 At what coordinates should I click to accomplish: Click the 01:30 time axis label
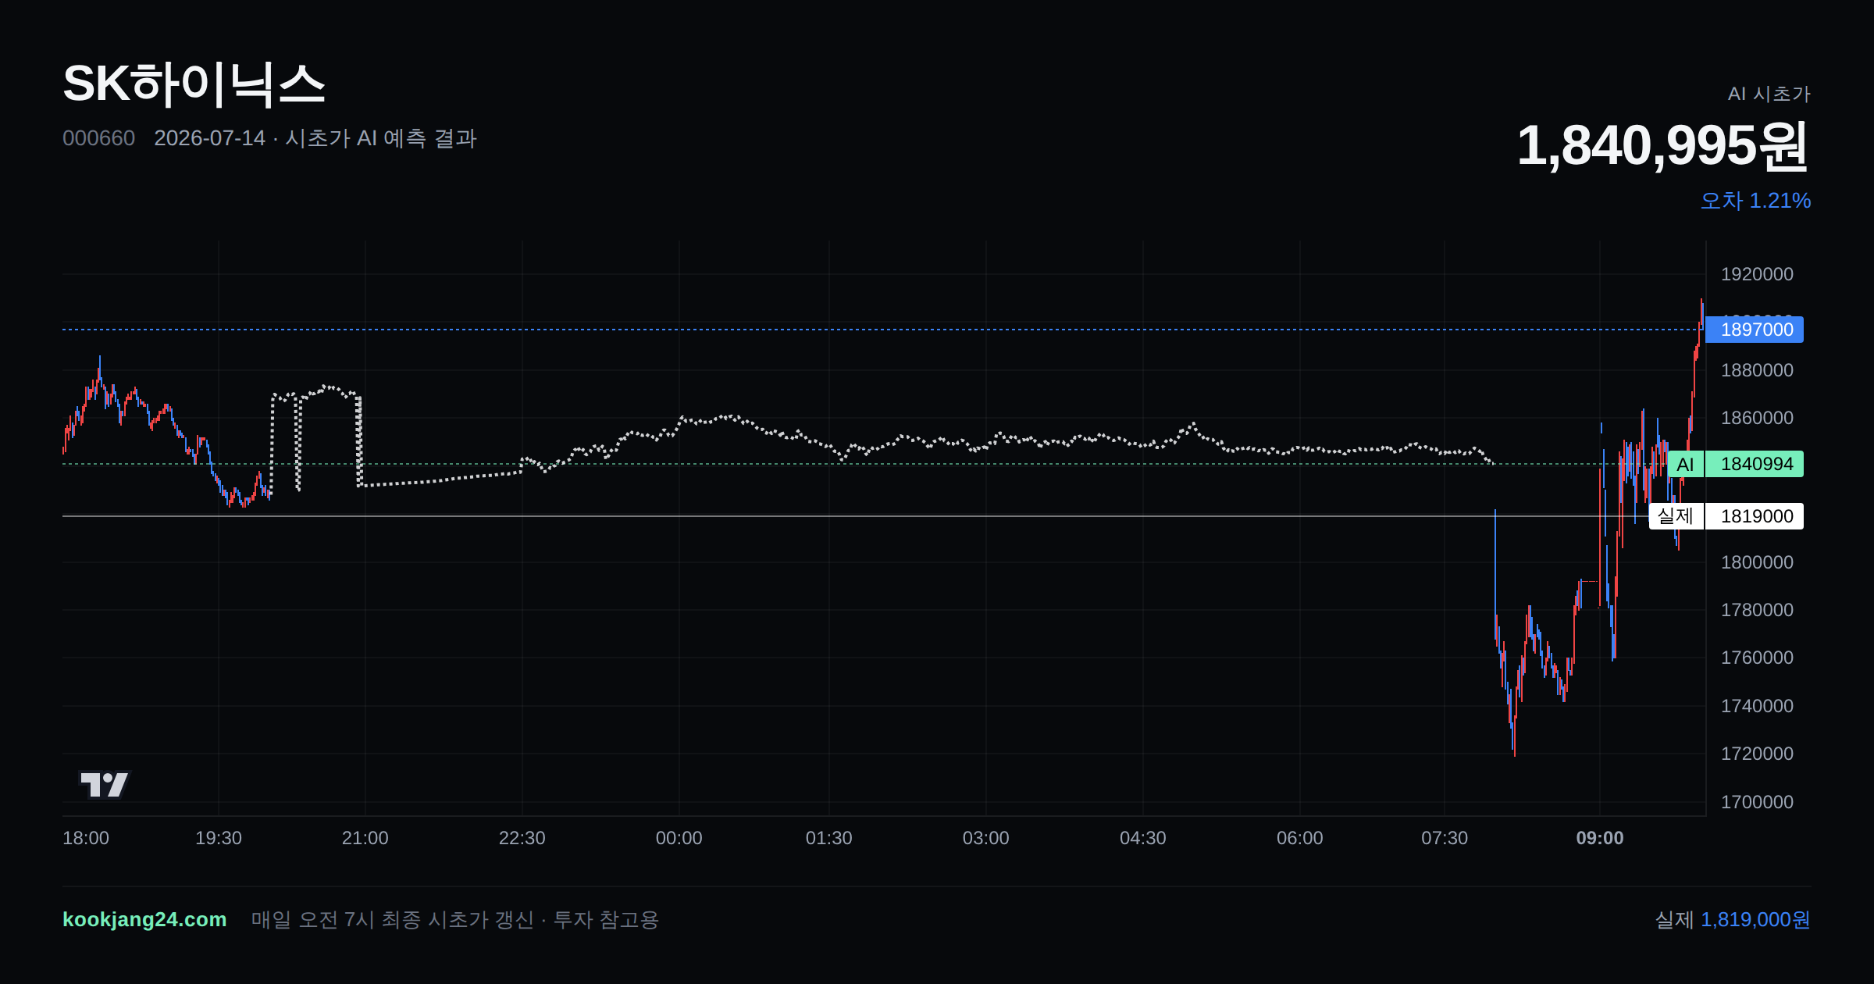829,838
